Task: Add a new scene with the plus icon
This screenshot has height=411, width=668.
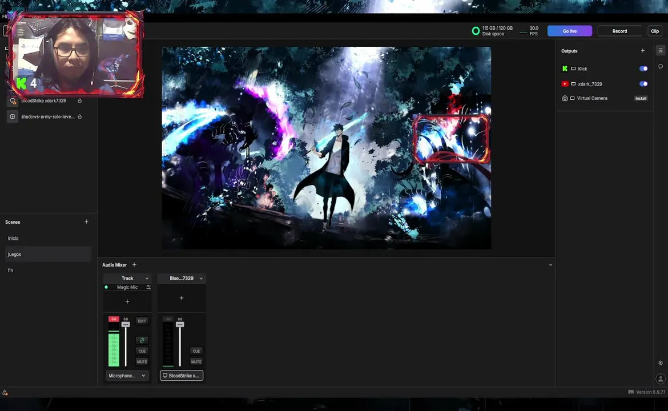Action: coord(86,221)
